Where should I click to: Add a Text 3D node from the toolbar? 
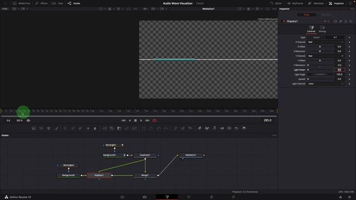tap(215, 128)
